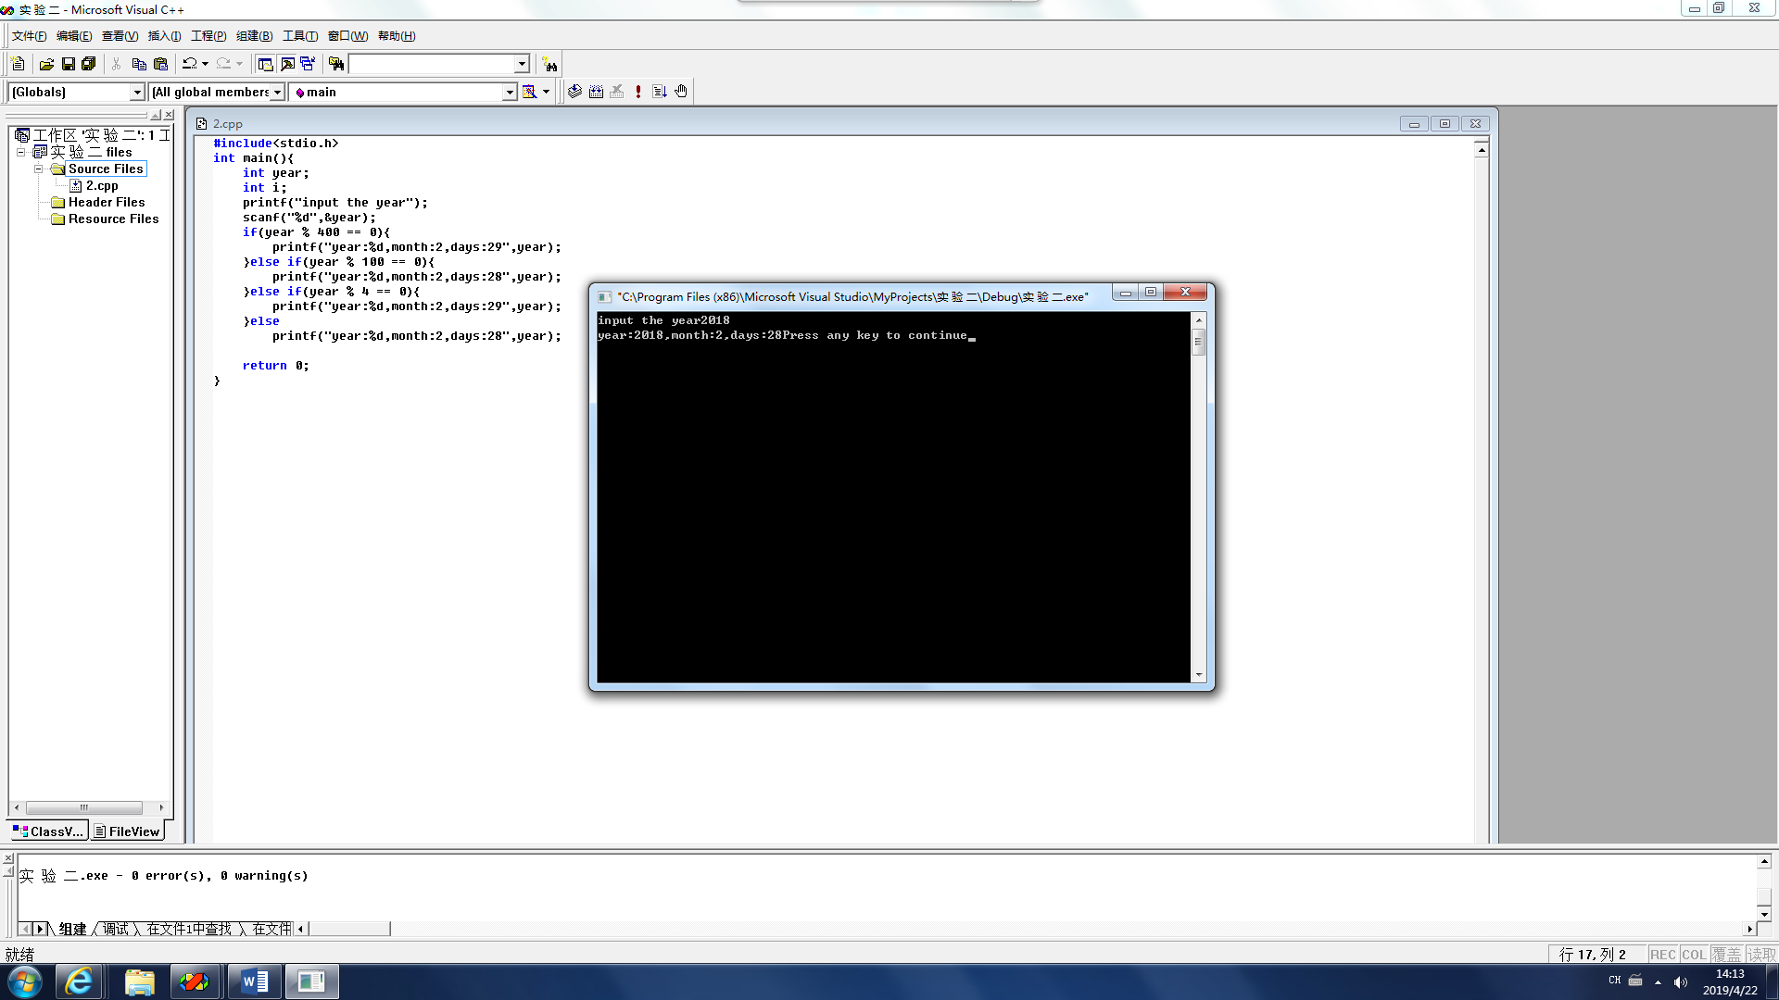The image size is (1779, 1000).
Task: Switch to the FileView tab
Action: [x=127, y=831]
